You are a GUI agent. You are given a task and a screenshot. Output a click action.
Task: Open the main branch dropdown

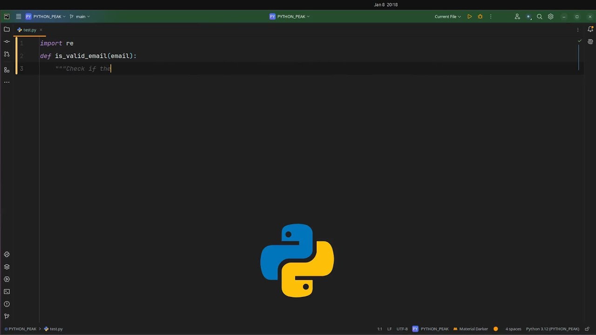click(x=80, y=16)
